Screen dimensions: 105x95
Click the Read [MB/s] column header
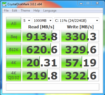click(41, 27)
